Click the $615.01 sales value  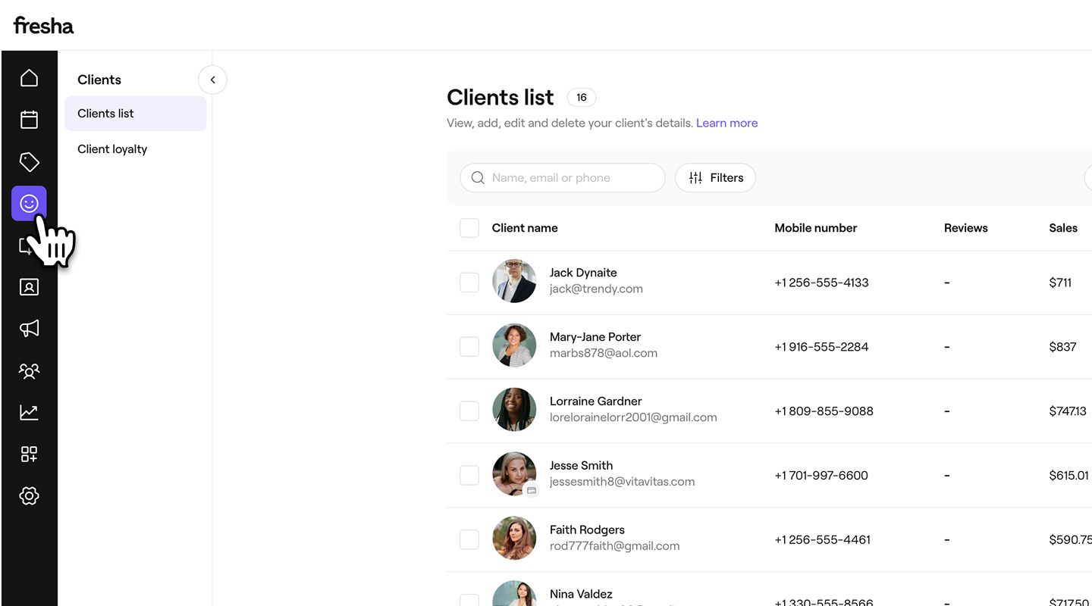1068,476
